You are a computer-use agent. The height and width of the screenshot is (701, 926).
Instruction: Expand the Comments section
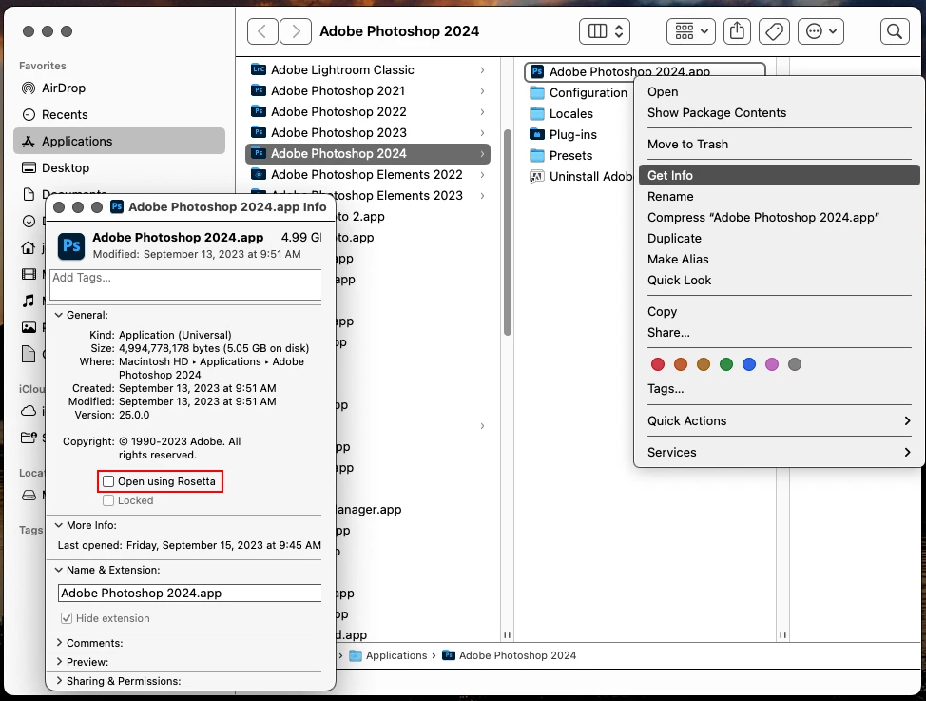58,642
